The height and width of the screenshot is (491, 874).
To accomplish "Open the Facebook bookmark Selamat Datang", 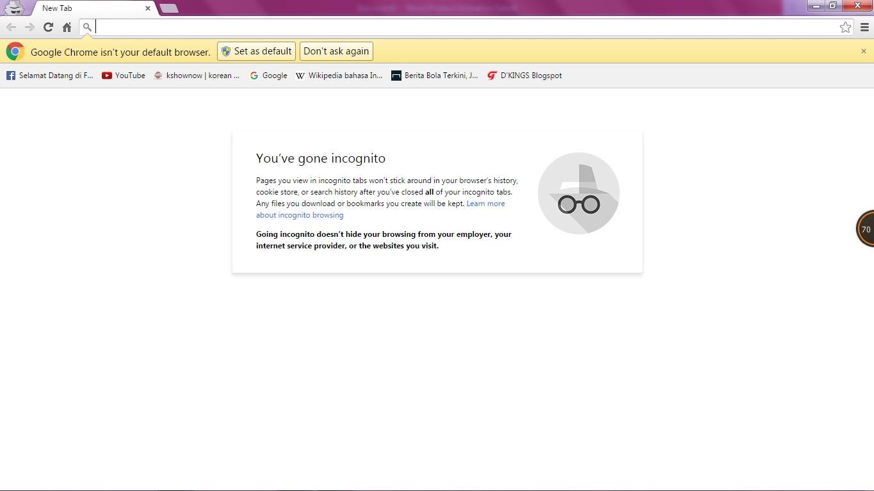I will (49, 75).
